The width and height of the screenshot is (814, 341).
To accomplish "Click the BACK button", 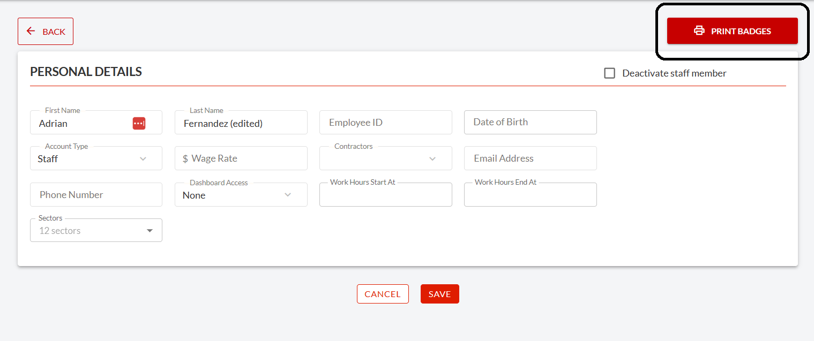I will tap(46, 31).
